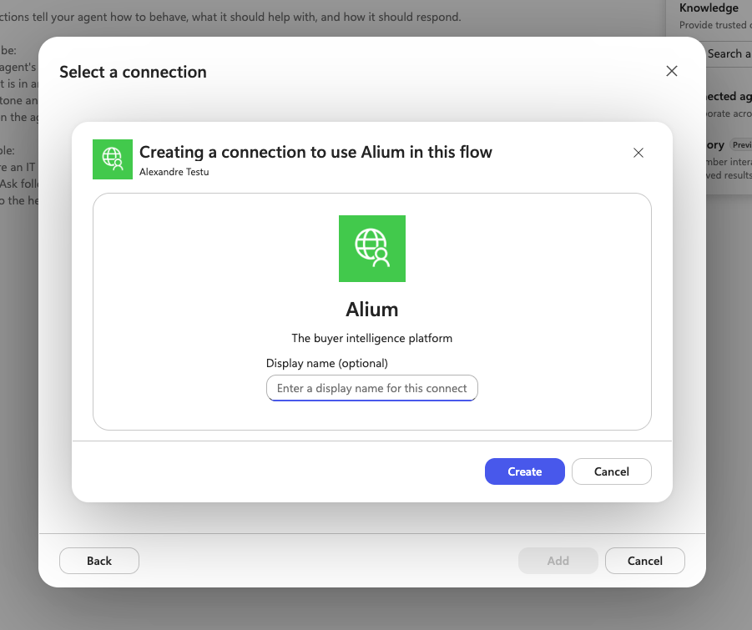Click the 'Creating a connection to use Alium' title

pyautogui.click(x=315, y=152)
